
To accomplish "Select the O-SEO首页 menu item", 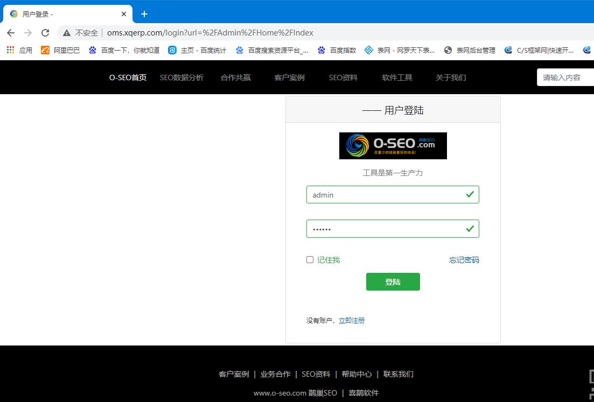I will [x=127, y=77].
